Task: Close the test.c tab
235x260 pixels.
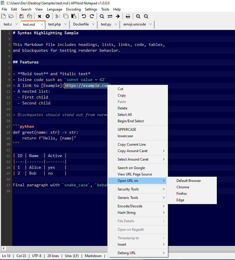Action: point(17,24)
